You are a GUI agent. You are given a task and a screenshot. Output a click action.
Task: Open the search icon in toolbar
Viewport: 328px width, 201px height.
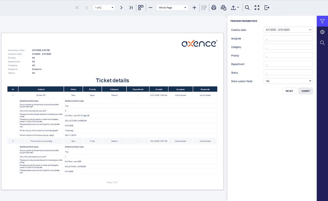tap(247, 8)
